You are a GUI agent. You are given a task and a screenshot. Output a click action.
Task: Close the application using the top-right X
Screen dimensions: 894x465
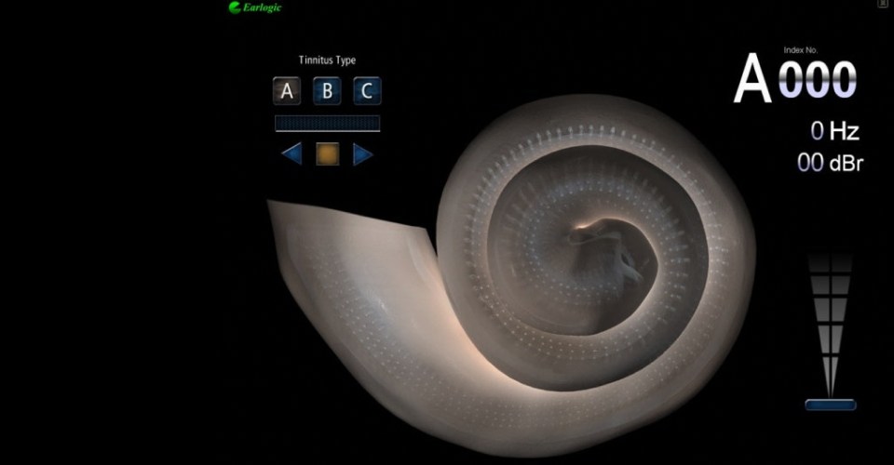[883, 5]
